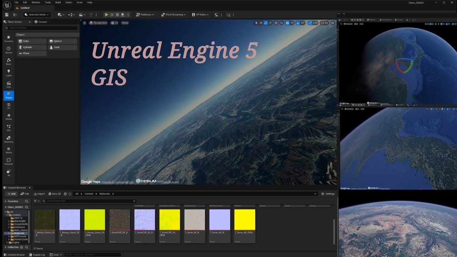
Task: Open the Browse content icon in toolbar
Action: pos(15,15)
